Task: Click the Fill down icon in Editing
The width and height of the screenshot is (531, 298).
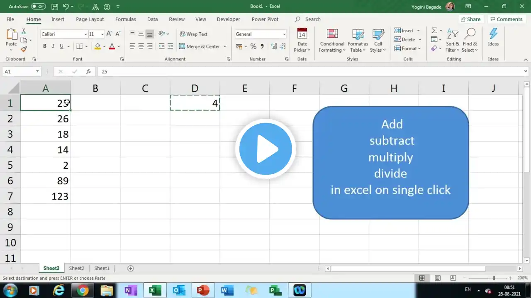Action: pos(434,40)
